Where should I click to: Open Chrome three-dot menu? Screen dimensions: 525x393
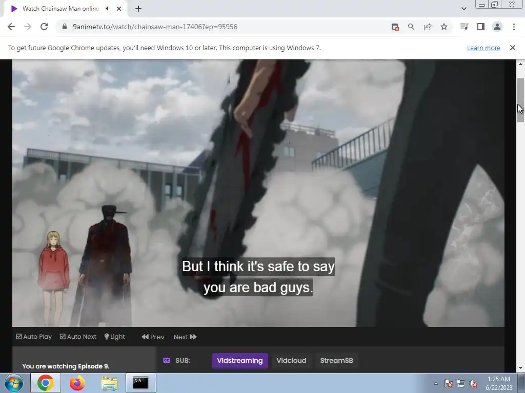coord(514,27)
